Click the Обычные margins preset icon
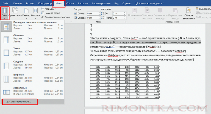The image size is (211, 114). [6, 40]
